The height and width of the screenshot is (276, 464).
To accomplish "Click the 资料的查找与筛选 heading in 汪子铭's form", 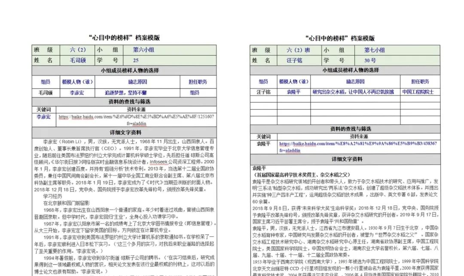I will pos(351,129).
